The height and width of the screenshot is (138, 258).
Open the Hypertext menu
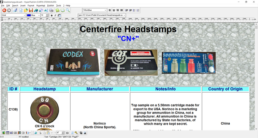[x=41, y=5]
